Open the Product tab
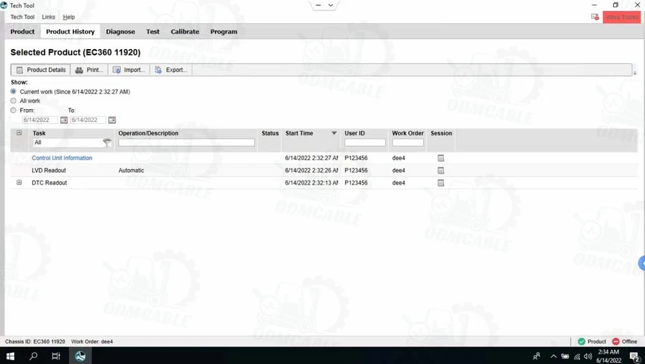The image size is (645, 364). [23, 32]
